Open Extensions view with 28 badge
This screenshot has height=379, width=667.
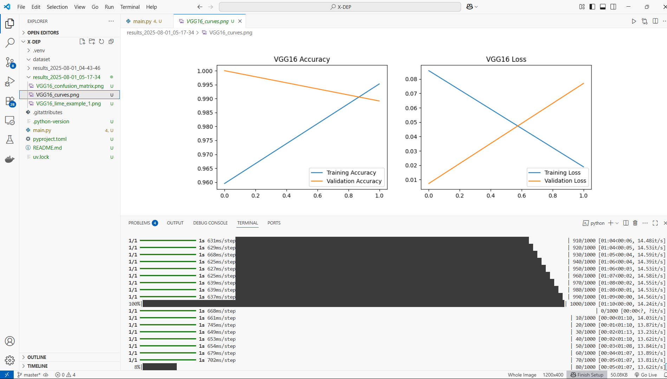point(9,102)
